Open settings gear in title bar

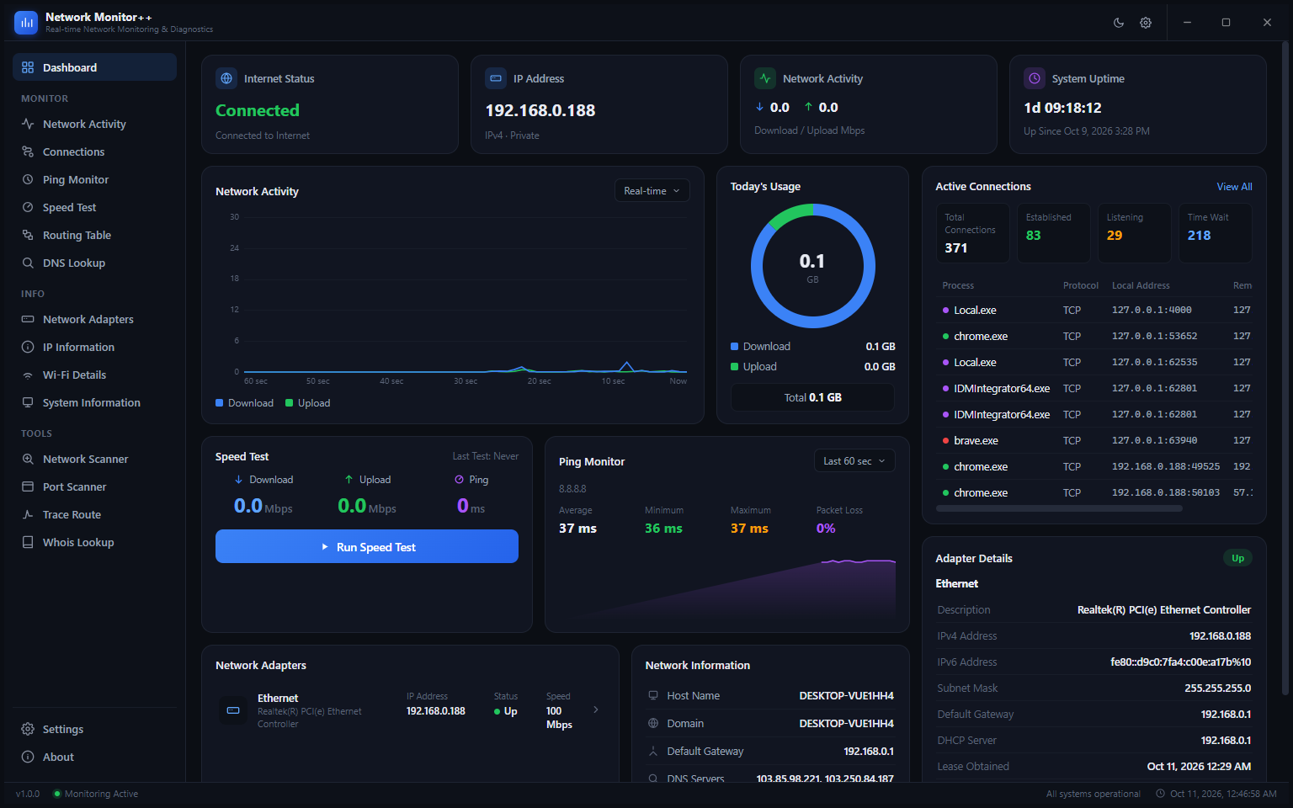pos(1146,23)
